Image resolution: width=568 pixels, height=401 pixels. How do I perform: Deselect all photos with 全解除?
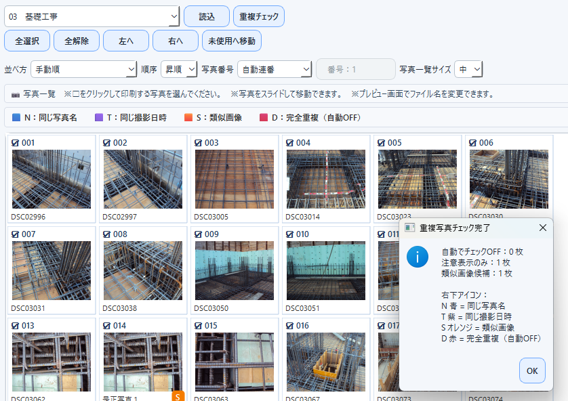(x=77, y=41)
